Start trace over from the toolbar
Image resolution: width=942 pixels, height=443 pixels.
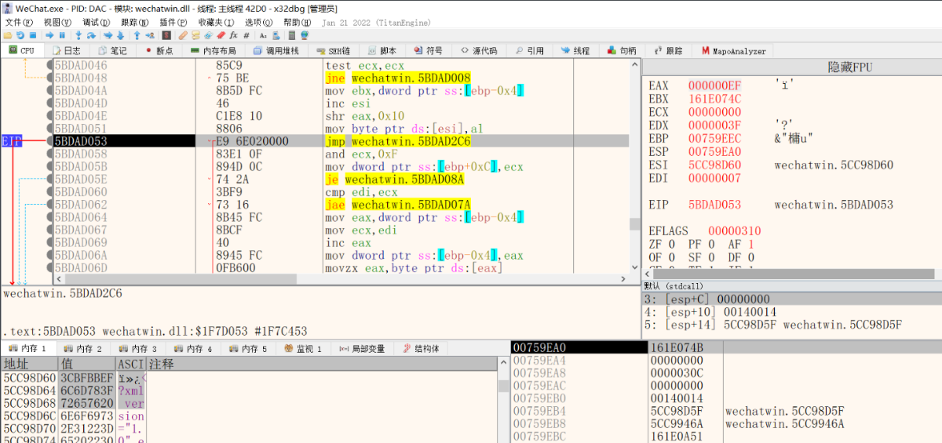(x=120, y=35)
